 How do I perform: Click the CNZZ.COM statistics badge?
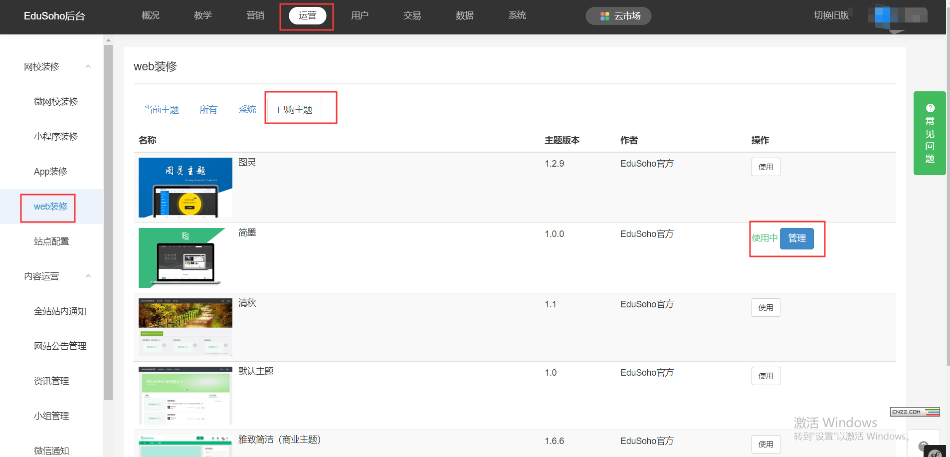(915, 412)
